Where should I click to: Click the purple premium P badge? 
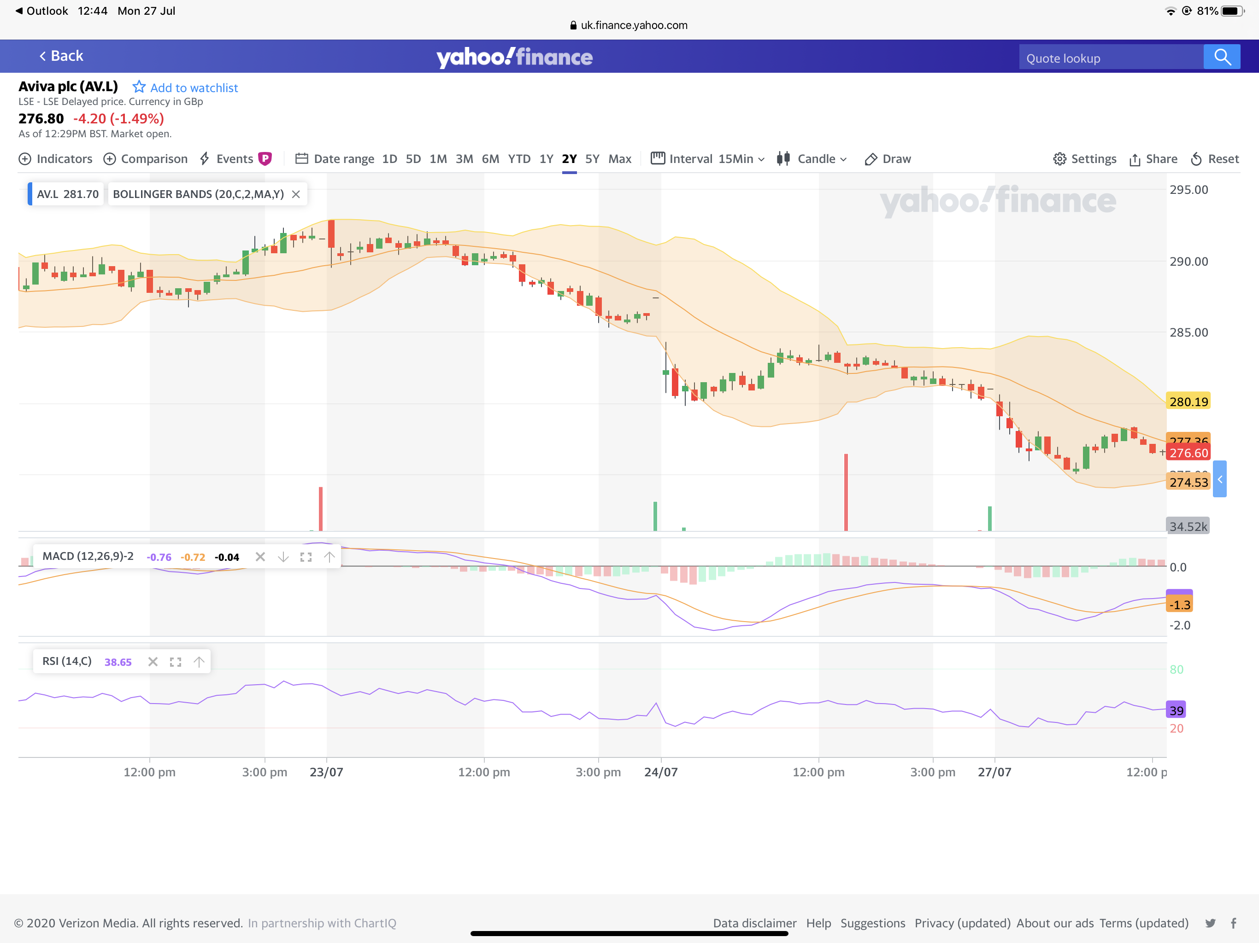265,159
